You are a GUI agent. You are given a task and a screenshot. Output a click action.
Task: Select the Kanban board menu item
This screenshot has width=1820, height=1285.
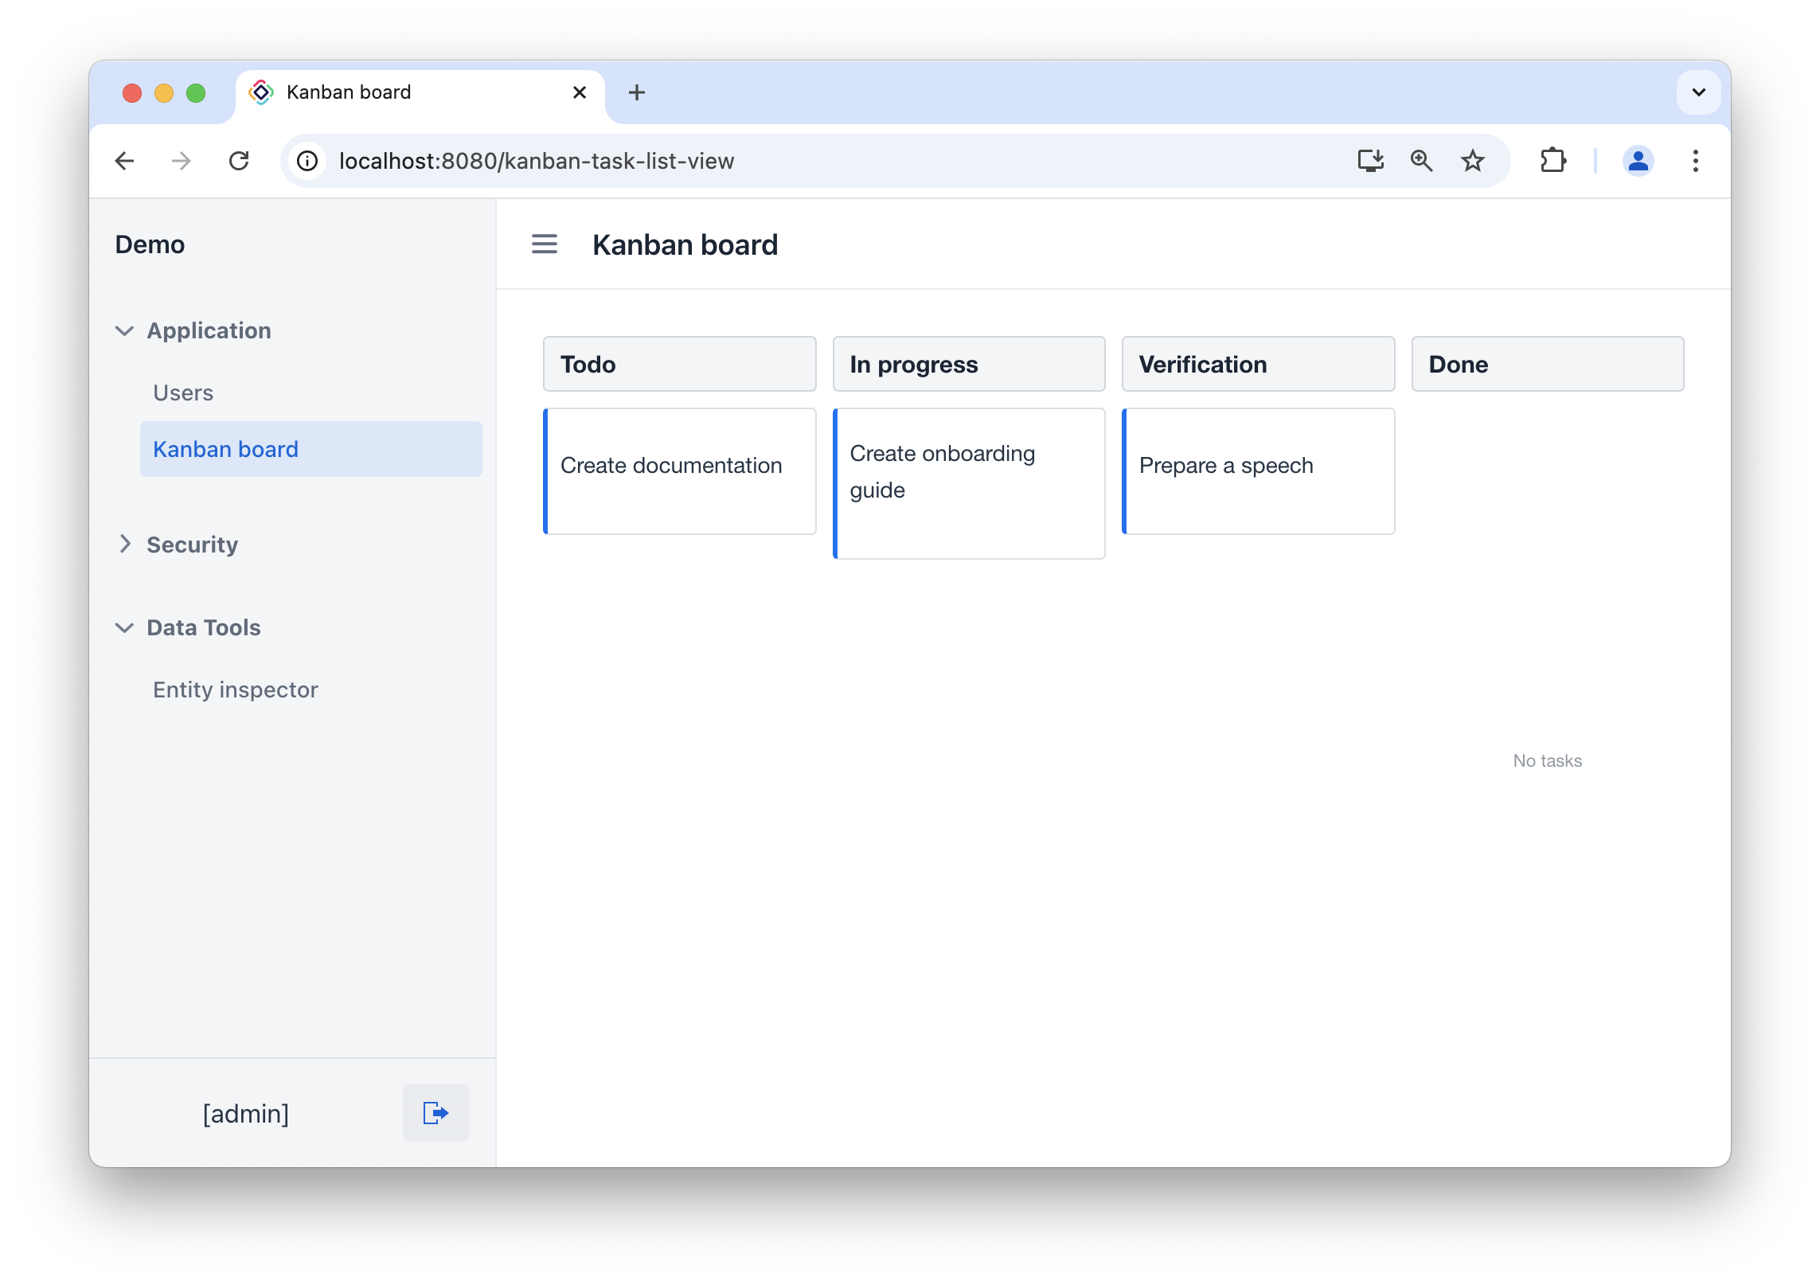click(x=225, y=447)
